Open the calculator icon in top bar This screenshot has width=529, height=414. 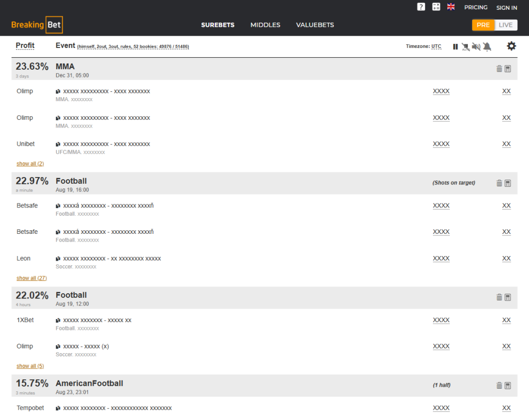tap(436, 7)
